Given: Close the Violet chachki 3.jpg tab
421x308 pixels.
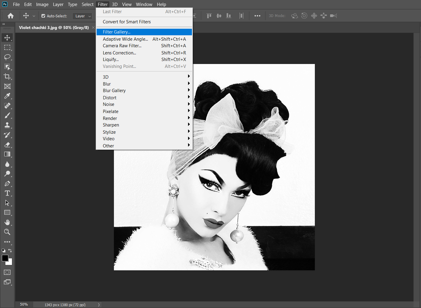Looking at the screenshot, I should click(x=93, y=28).
